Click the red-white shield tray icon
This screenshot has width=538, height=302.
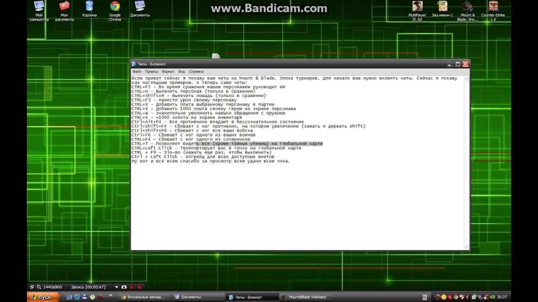(x=462, y=297)
